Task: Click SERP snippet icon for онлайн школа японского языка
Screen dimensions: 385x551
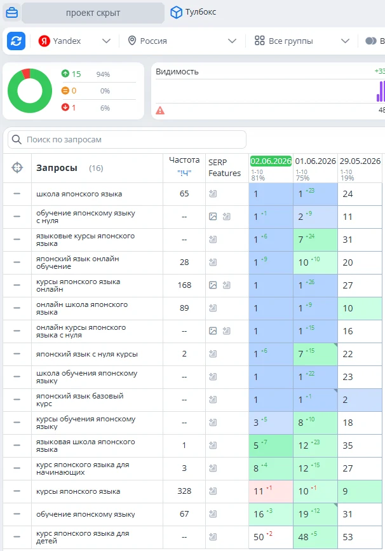Action: (213, 308)
